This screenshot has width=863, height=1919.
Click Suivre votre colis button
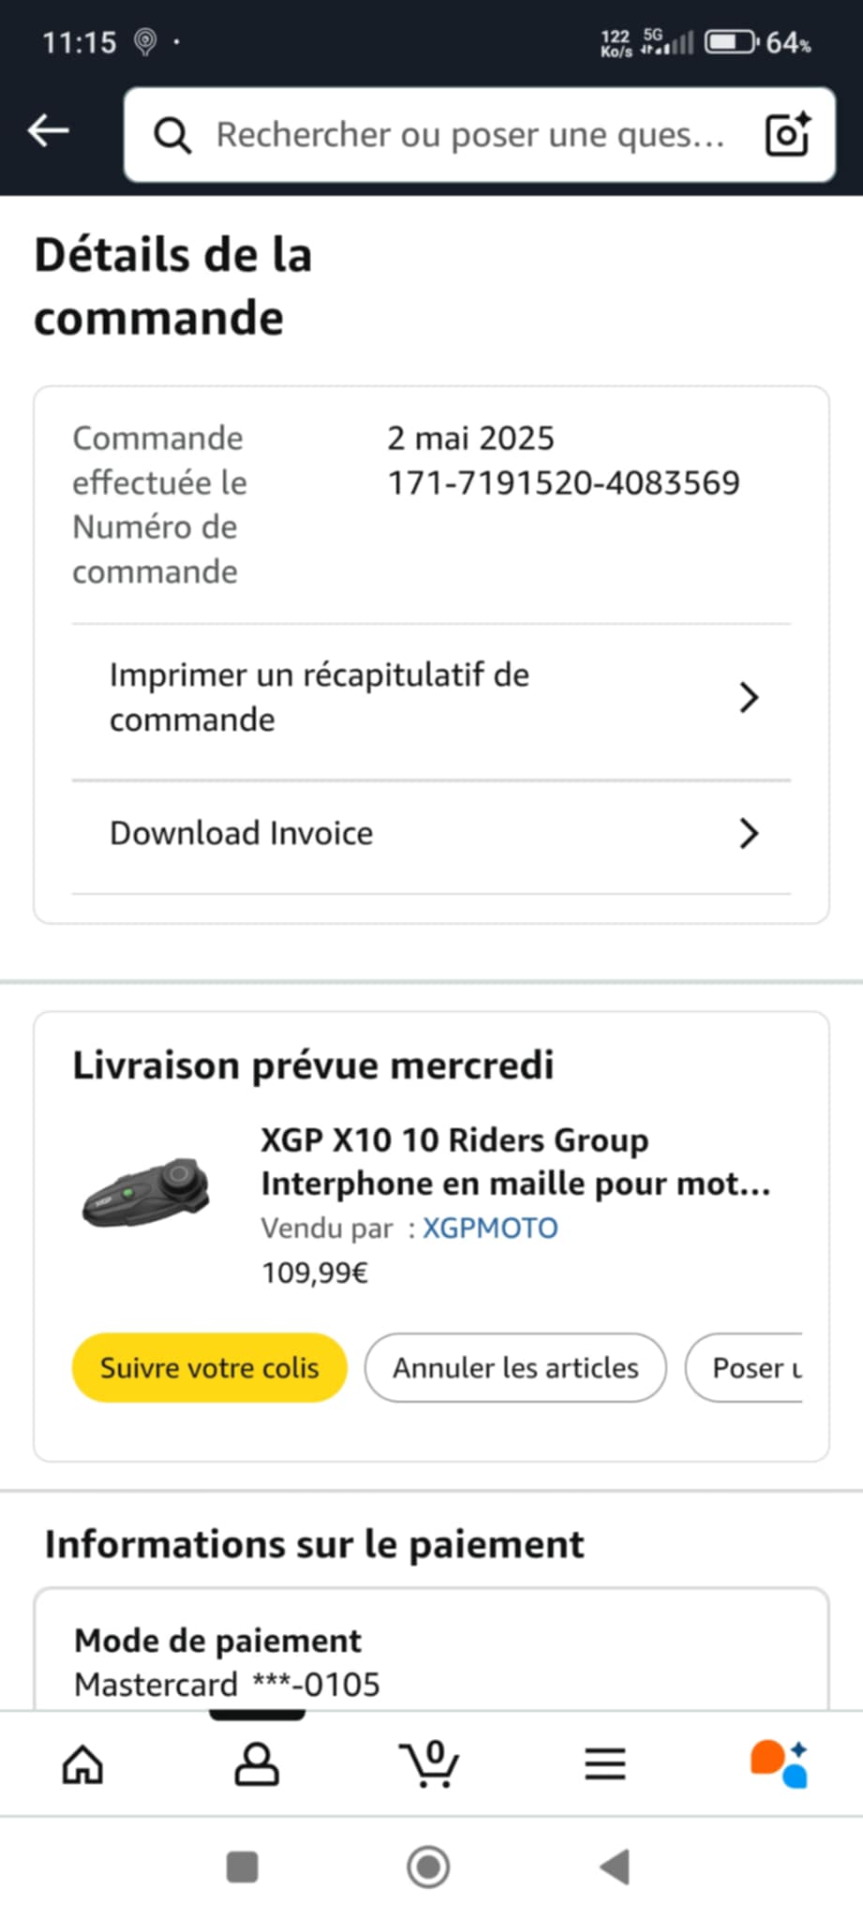coord(210,1368)
